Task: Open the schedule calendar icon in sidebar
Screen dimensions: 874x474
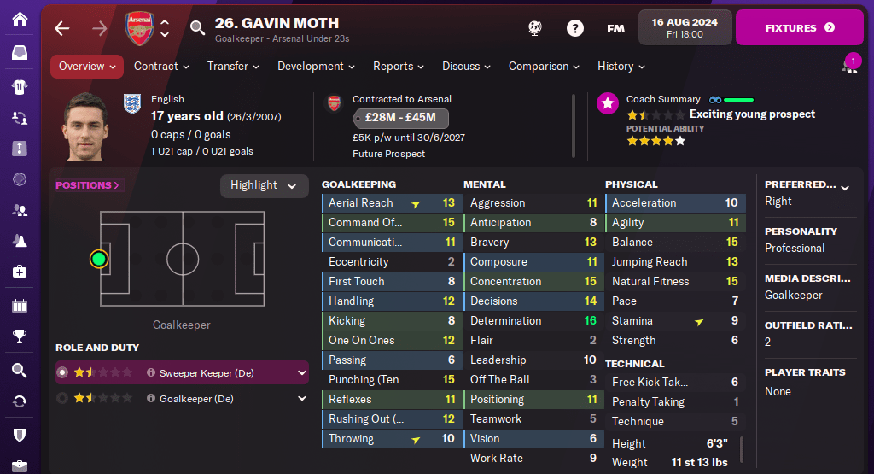Action: click(x=20, y=305)
